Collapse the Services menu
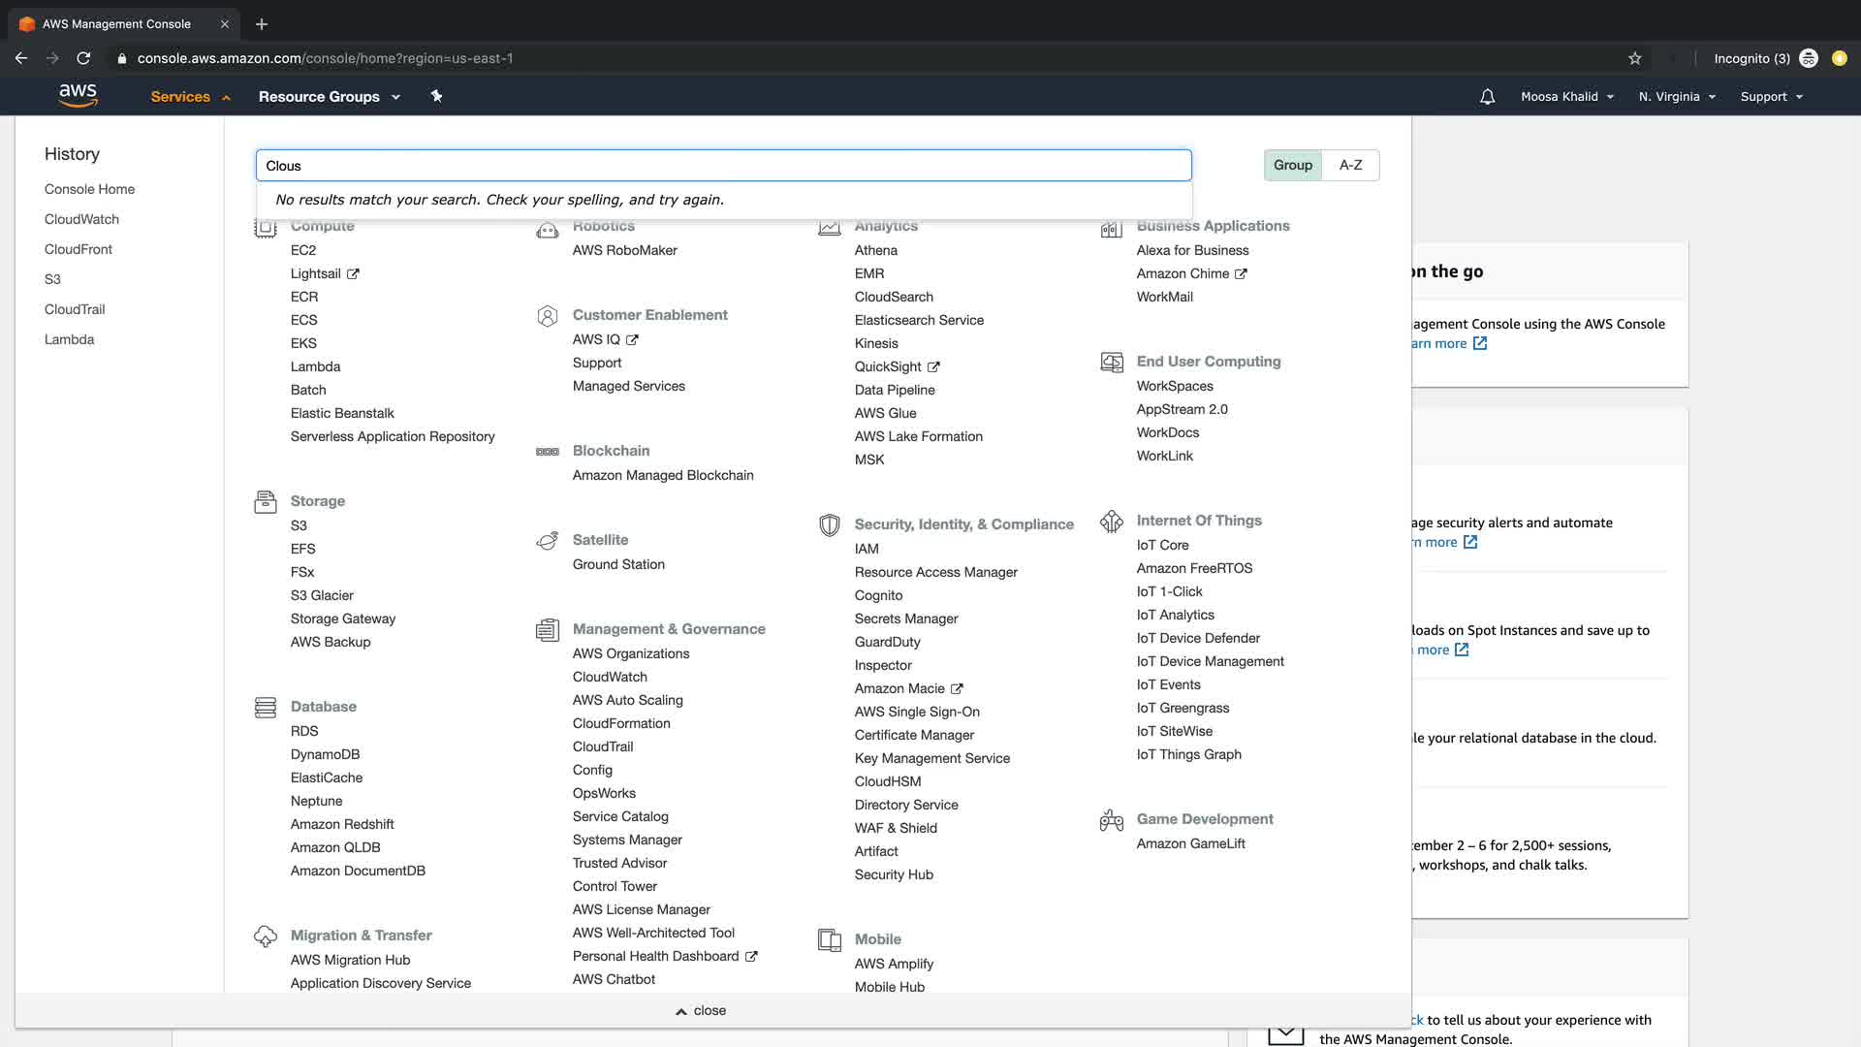This screenshot has width=1861, height=1047. [x=190, y=97]
